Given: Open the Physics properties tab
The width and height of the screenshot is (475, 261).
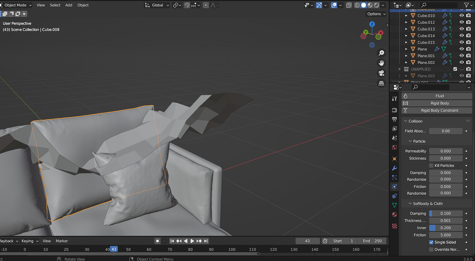Looking at the screenshot, I should [394, 186].
